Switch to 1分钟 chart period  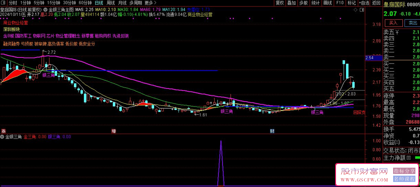pyautogui.click(x=25, y=3)
